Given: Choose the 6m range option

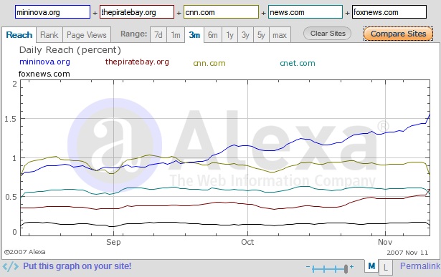Looking at the screenshot, I should point(213,35).
